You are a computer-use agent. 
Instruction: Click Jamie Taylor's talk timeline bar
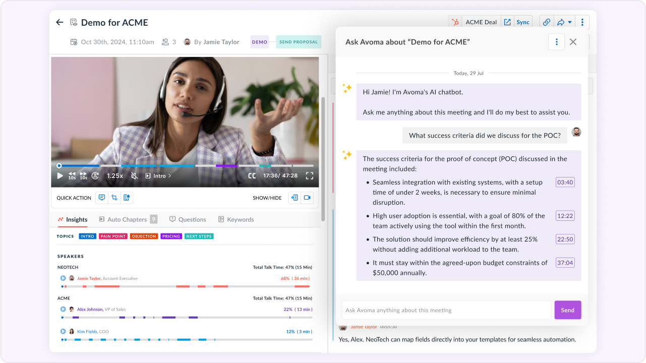(186, 286)
